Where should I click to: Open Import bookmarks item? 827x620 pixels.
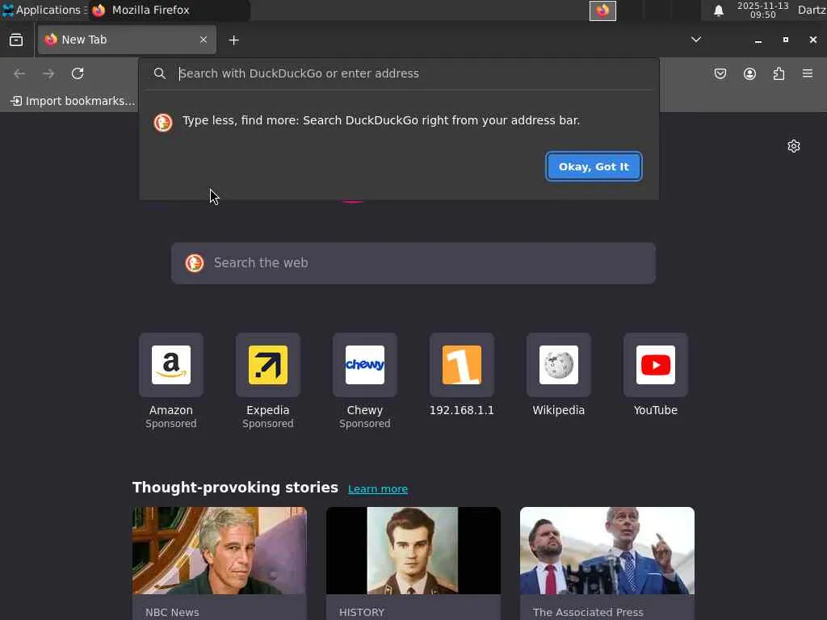point(73,101)
